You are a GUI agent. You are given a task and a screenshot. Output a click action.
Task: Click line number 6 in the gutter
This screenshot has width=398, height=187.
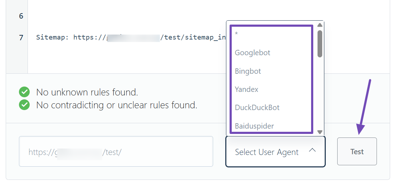coord(21,16)
